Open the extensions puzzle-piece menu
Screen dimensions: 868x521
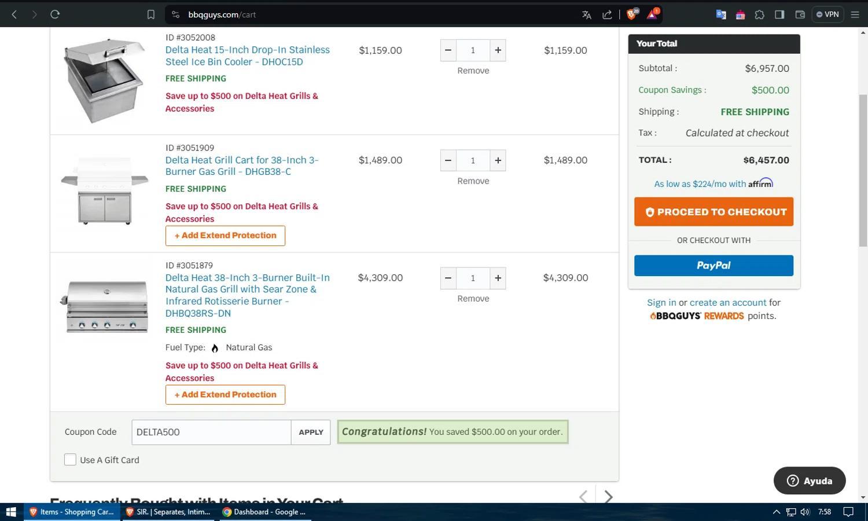tap(759, 14)
